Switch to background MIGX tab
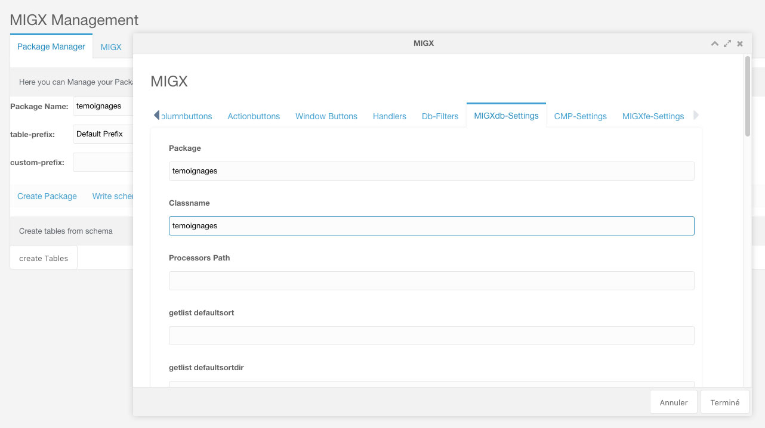 point(111,47)
